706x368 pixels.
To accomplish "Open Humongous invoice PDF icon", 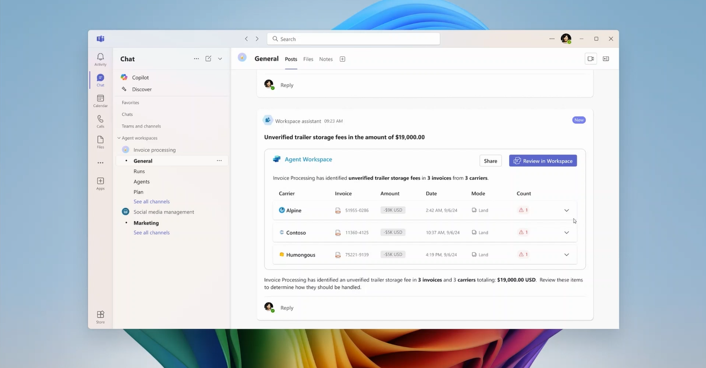I will coord(338,255).
